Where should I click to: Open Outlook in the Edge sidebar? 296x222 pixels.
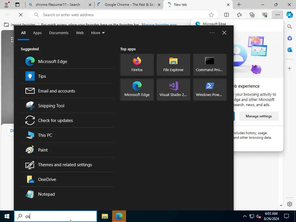tap(290, 50)
